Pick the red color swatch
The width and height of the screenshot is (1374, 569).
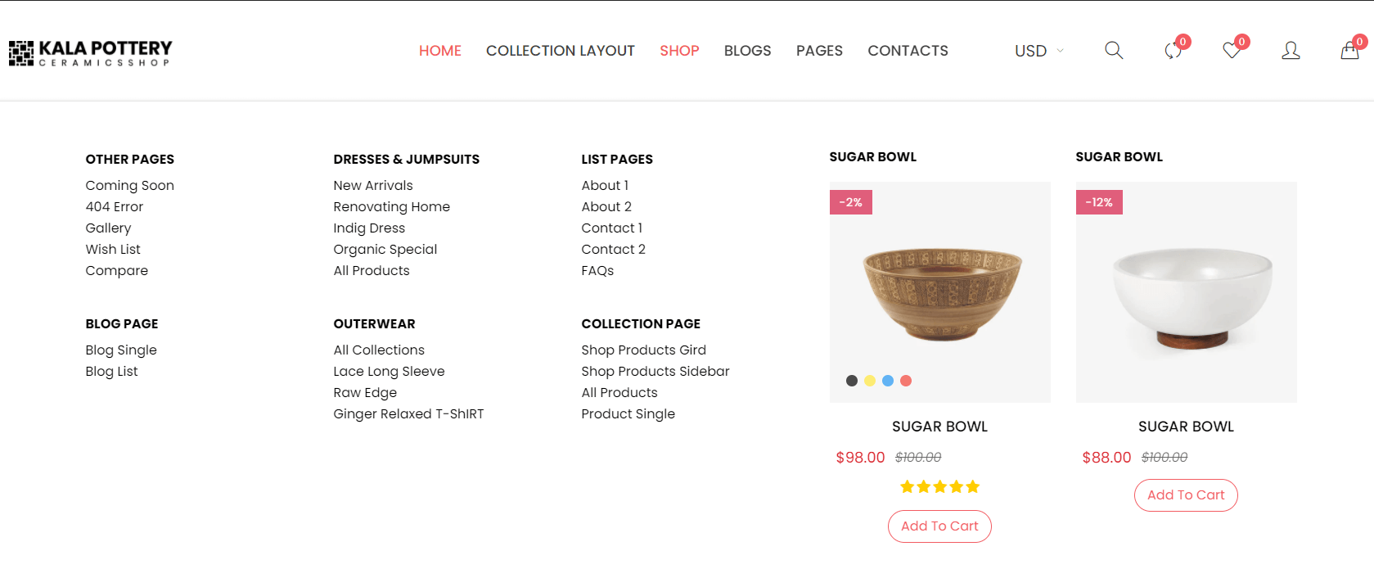(x=906, y=381)
